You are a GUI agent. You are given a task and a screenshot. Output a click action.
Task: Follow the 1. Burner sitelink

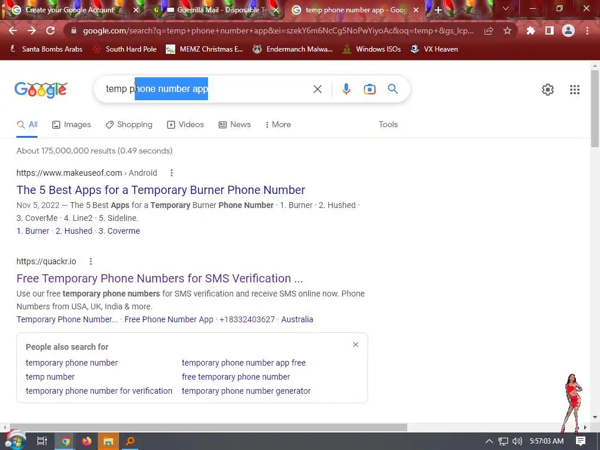pos(33,231)
